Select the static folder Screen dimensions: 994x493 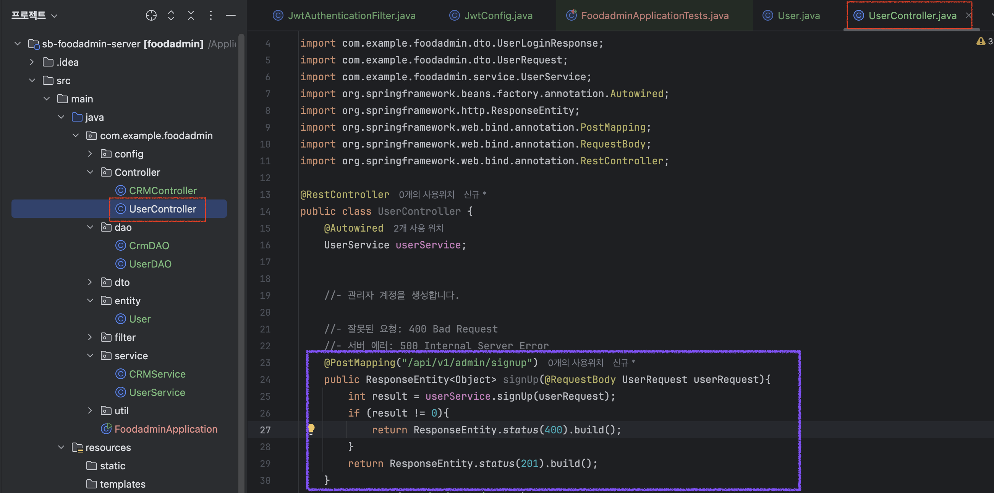pyautogui.click(x=113, y=465)
